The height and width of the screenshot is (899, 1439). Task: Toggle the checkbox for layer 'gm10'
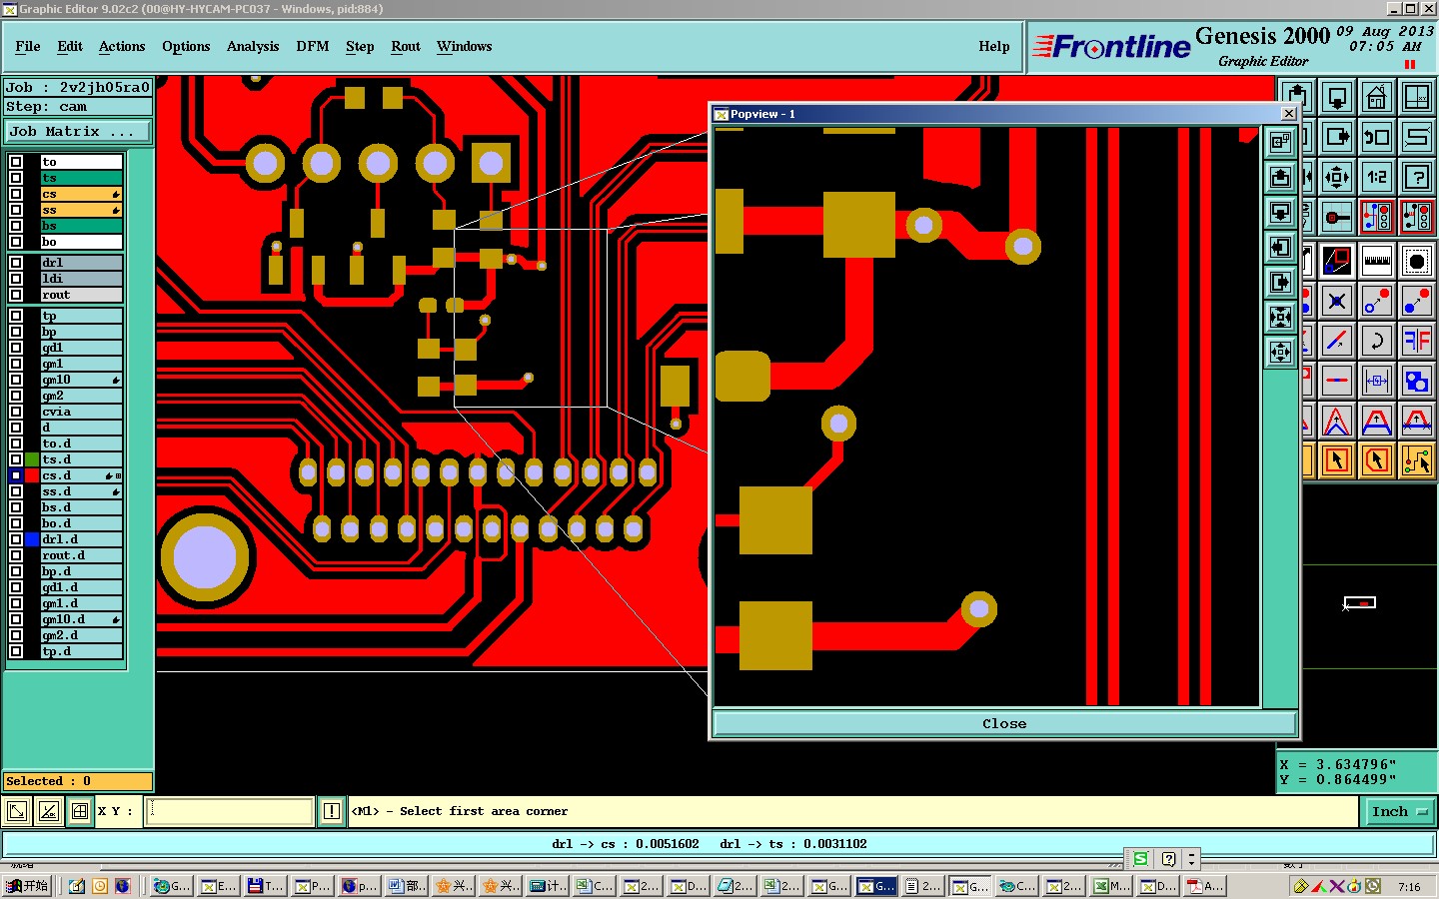16,380
